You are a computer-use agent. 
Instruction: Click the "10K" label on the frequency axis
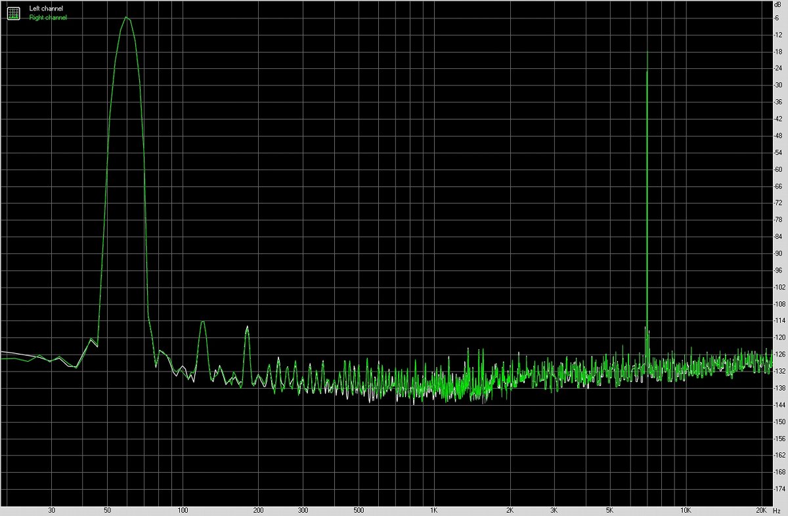pos(686,510)
